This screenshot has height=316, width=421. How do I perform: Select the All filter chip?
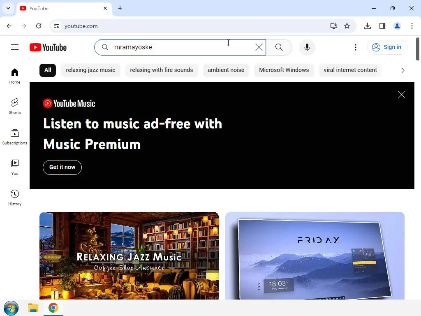[48, 70]
